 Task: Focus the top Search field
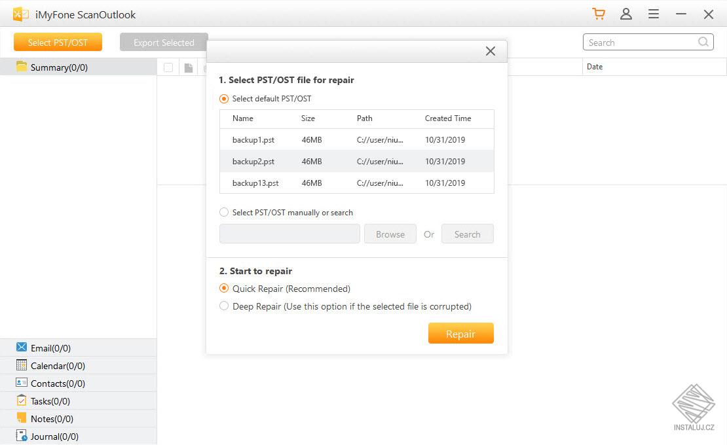click(648, 42)
